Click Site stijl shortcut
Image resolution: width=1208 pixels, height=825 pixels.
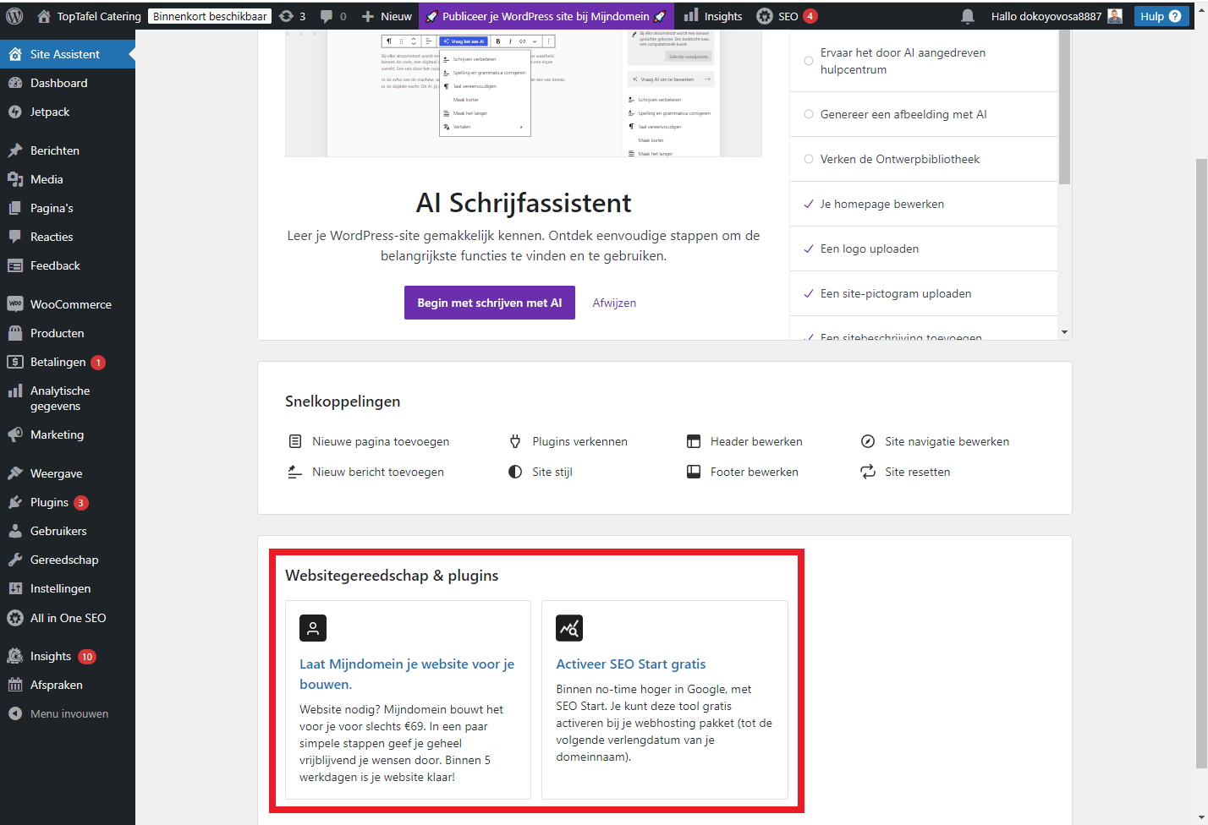[x=541, y=472]
